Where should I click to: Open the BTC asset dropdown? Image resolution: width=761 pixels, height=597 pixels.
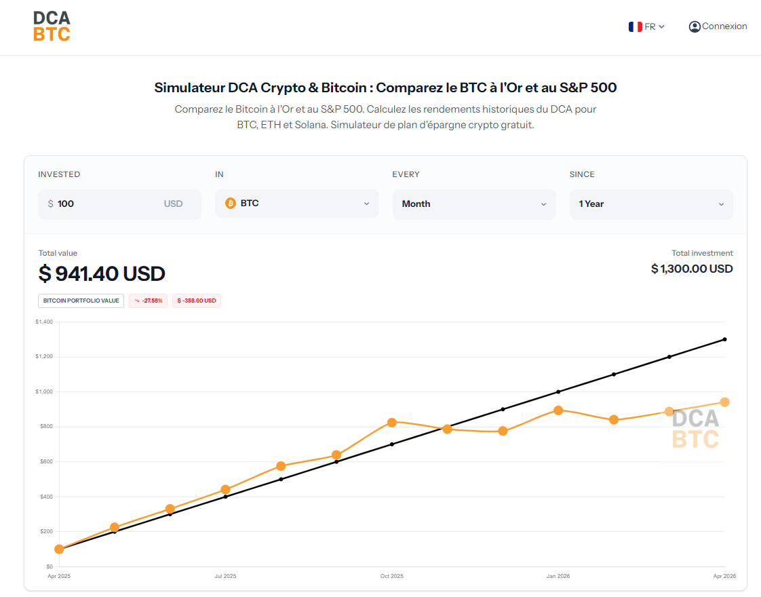point(296,203)
